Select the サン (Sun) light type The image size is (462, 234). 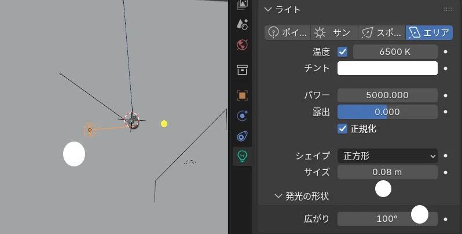pos(335,32)
